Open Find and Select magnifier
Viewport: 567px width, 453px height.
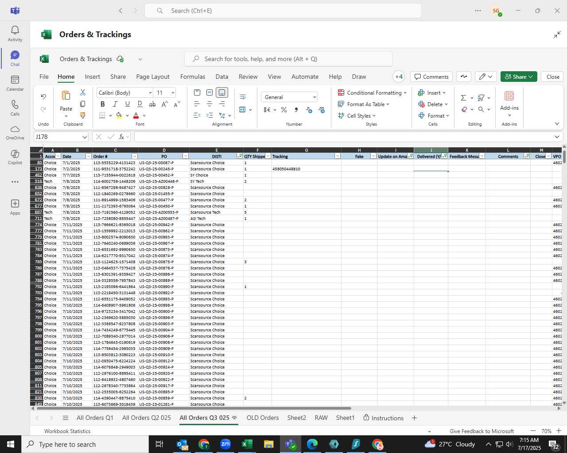click(481, 109)
